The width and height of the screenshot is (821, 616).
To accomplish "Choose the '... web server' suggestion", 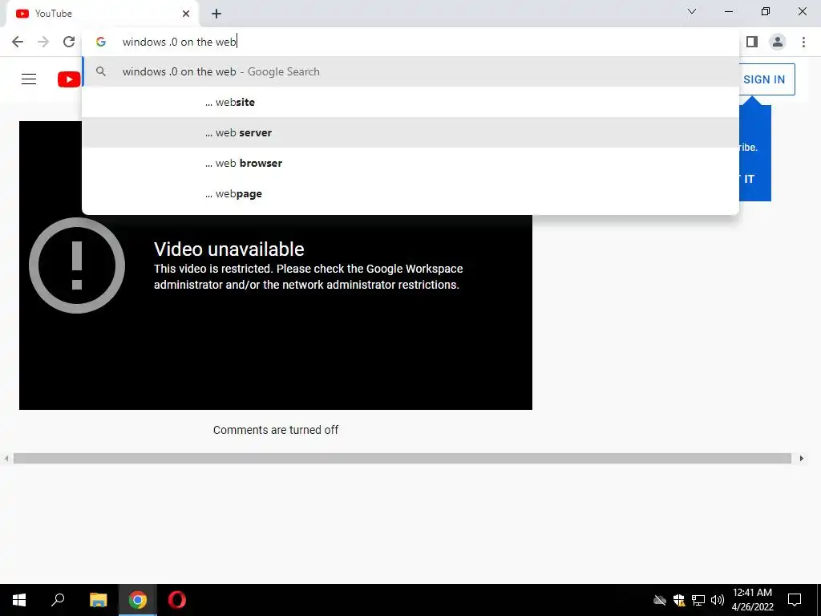I will point(410,132).
